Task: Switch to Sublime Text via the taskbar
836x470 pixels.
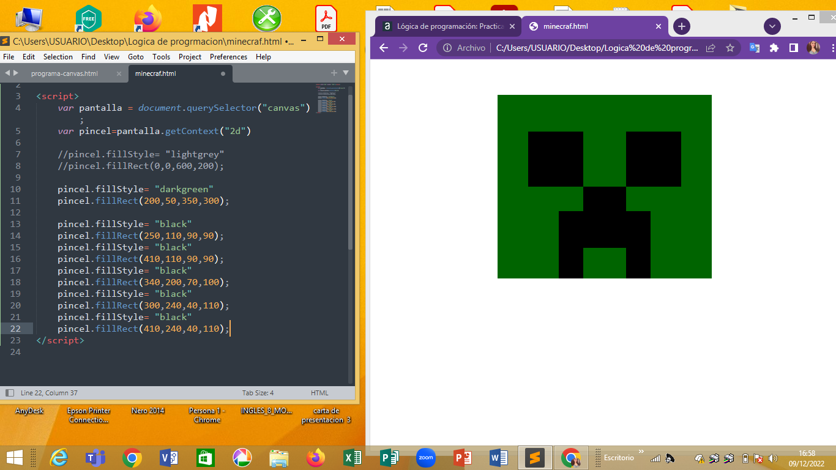Action: (535, 457)
